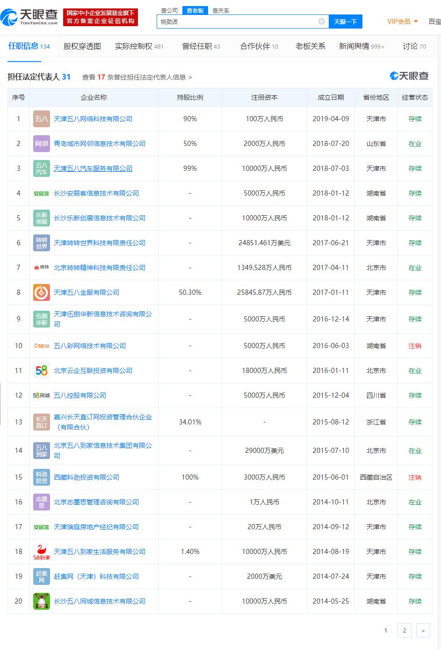Open 转转世界 logo in row 6

[42, 243]
